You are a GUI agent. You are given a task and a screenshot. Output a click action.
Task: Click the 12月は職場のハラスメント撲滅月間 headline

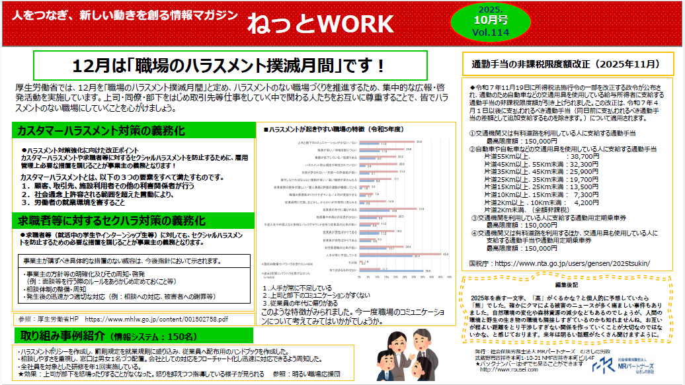(x=228, y=65)
